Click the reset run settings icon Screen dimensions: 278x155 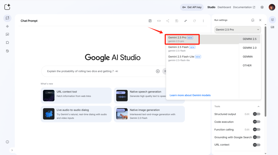click(x=253, y=20)
